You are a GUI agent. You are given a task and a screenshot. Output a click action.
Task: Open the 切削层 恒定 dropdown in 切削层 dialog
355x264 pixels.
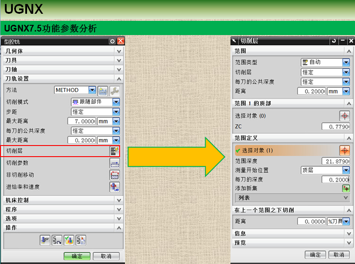(x=346, y=72)
